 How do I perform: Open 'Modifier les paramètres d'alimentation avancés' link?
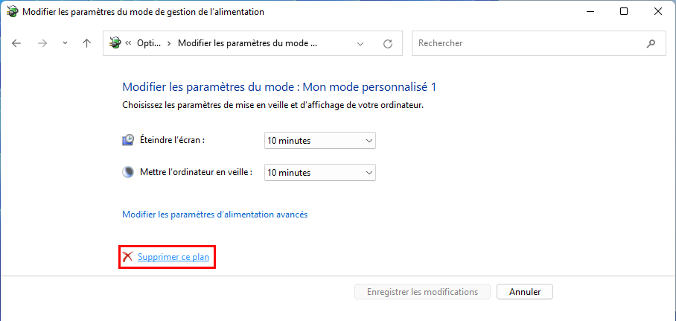point(215,214)
